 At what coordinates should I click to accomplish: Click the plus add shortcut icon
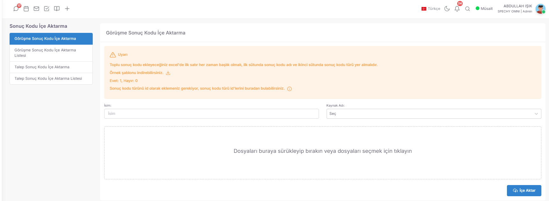(x=67, y=9)
